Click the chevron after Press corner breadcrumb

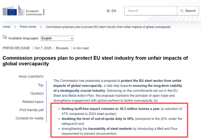tap(41, 27)
